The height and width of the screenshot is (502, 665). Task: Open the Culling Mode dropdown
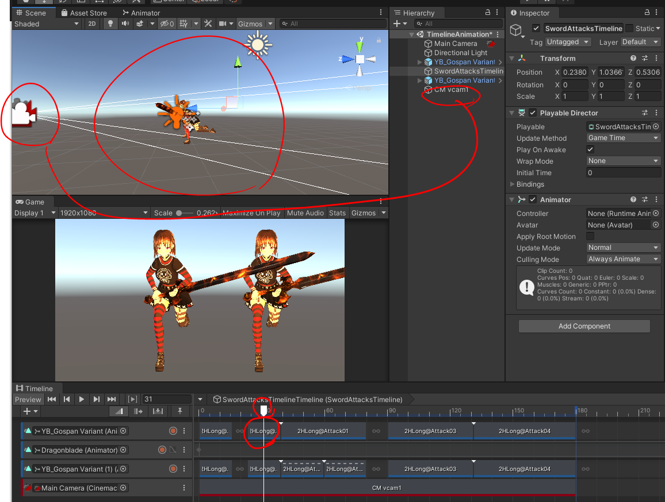pos(623,259)
